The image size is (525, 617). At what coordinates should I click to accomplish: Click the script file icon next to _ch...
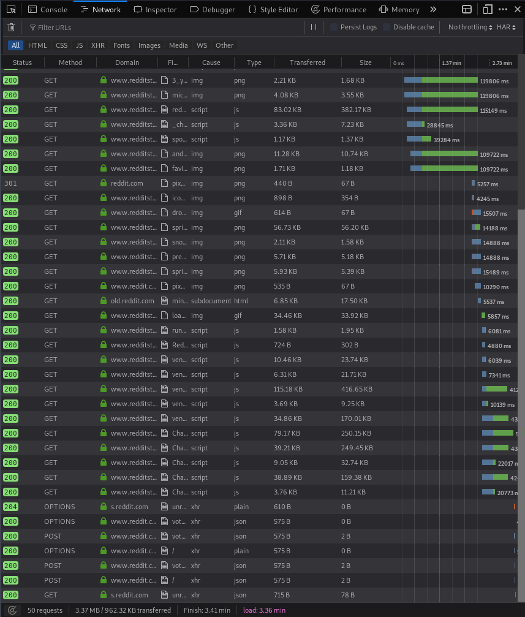165,124
